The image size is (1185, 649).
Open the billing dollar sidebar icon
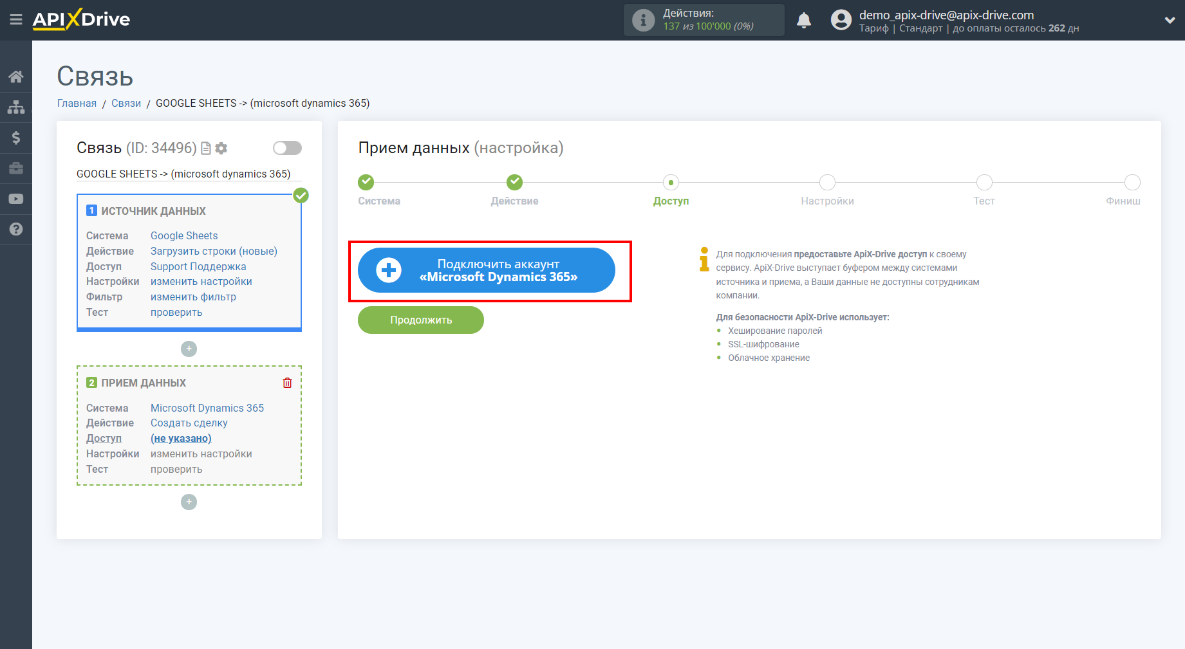coord(16,138)
